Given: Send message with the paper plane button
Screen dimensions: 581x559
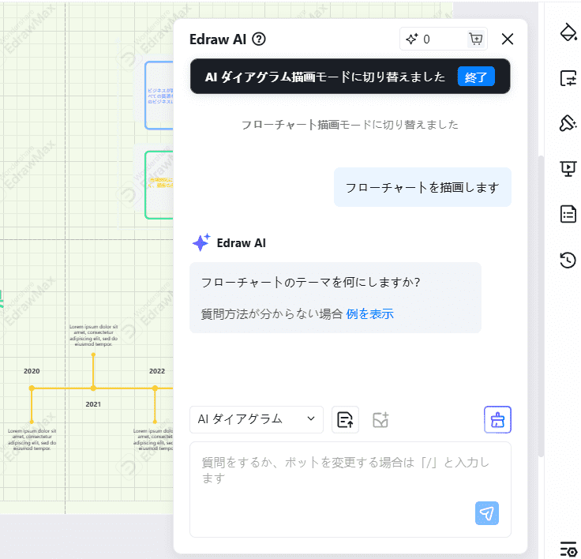Looking at the screenshot, I should (486, 513).
